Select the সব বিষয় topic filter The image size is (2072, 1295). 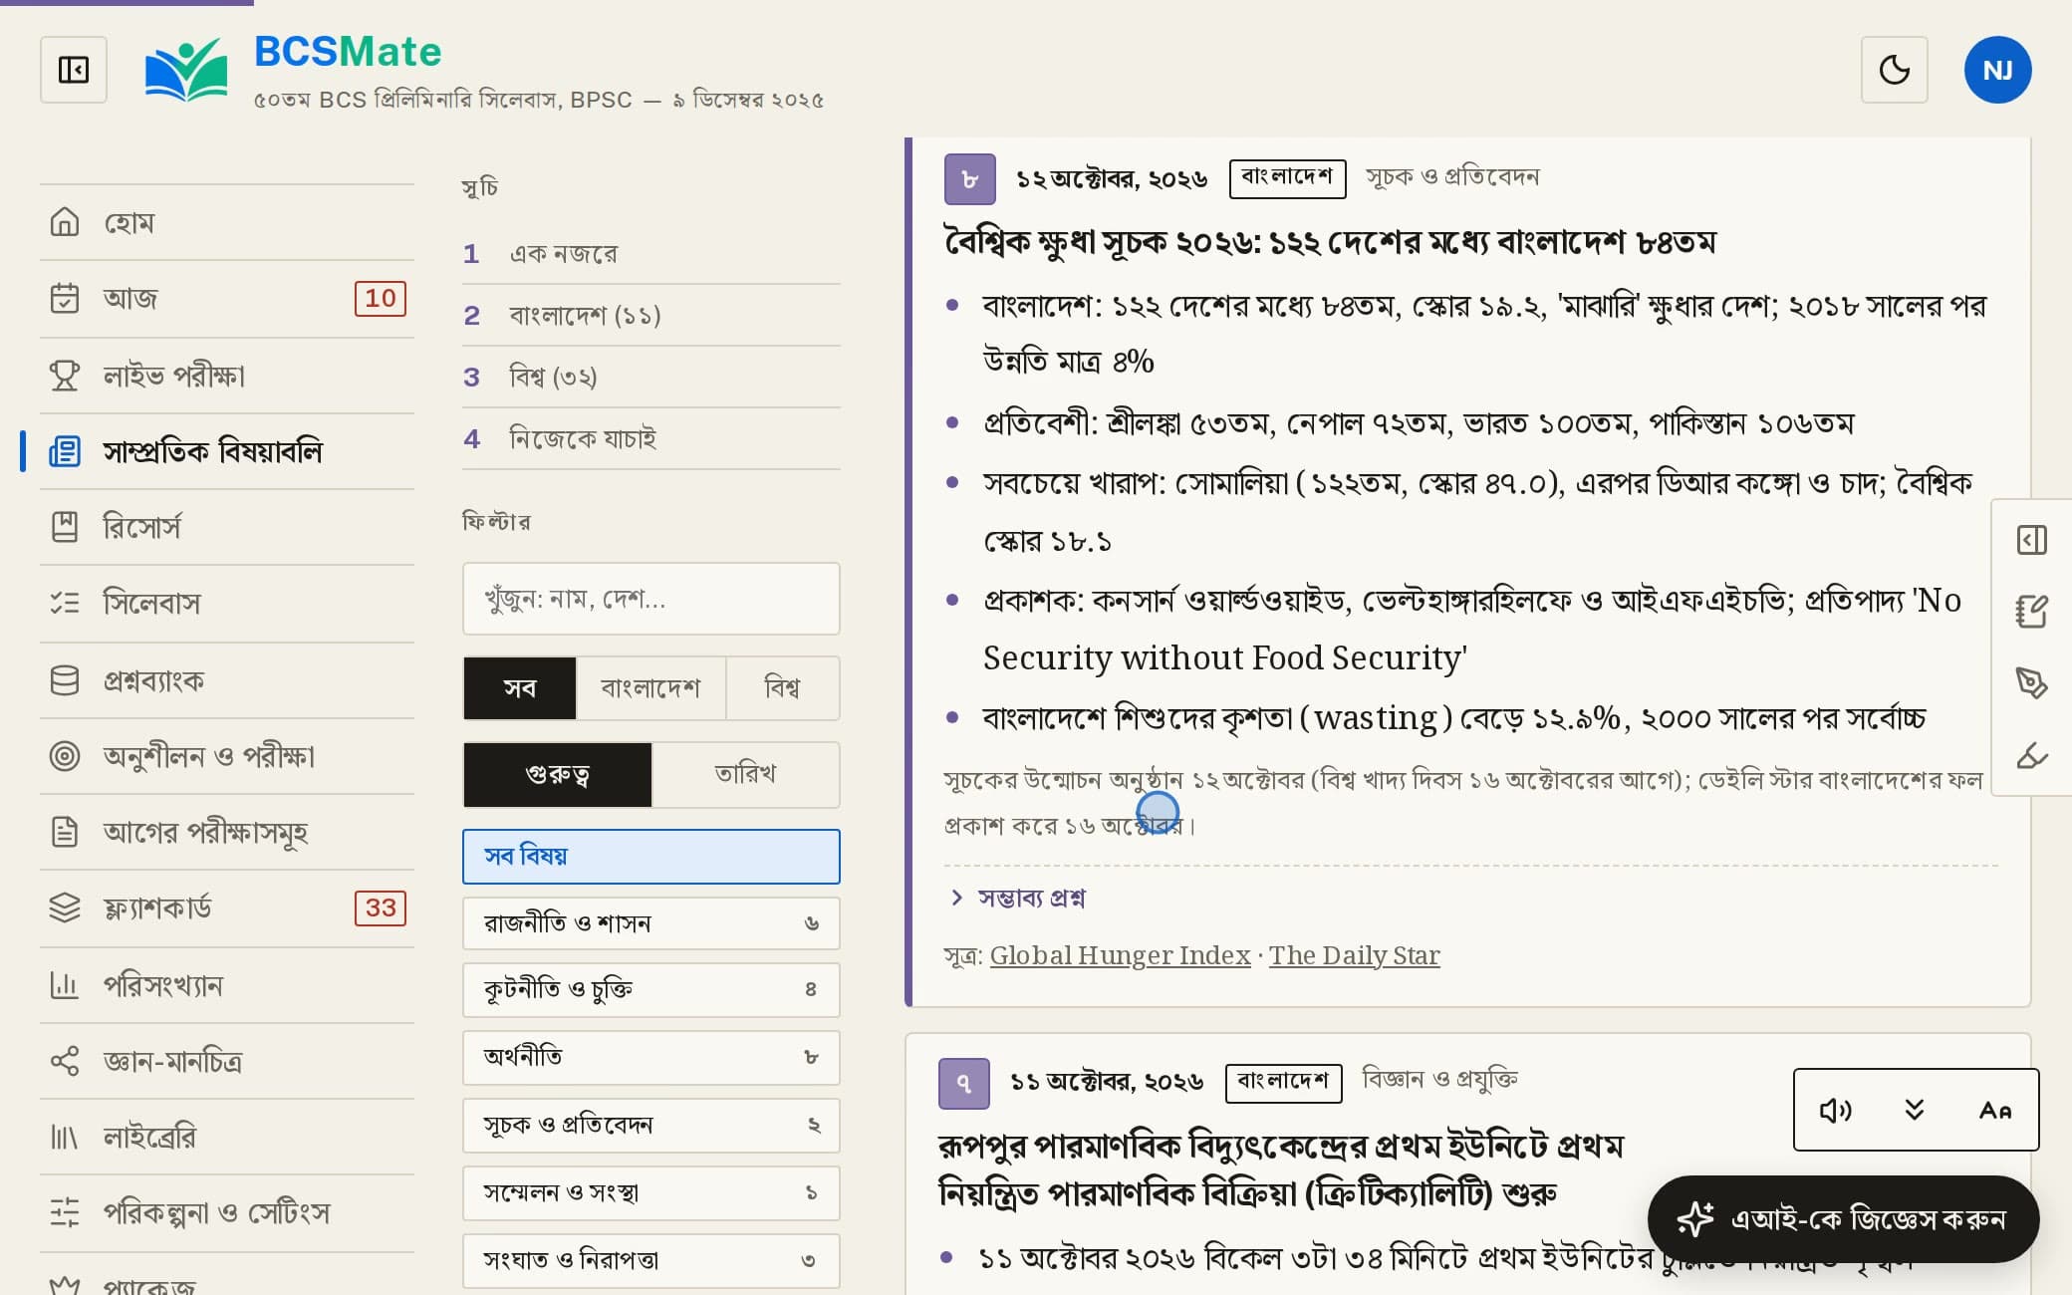point(651,857)
